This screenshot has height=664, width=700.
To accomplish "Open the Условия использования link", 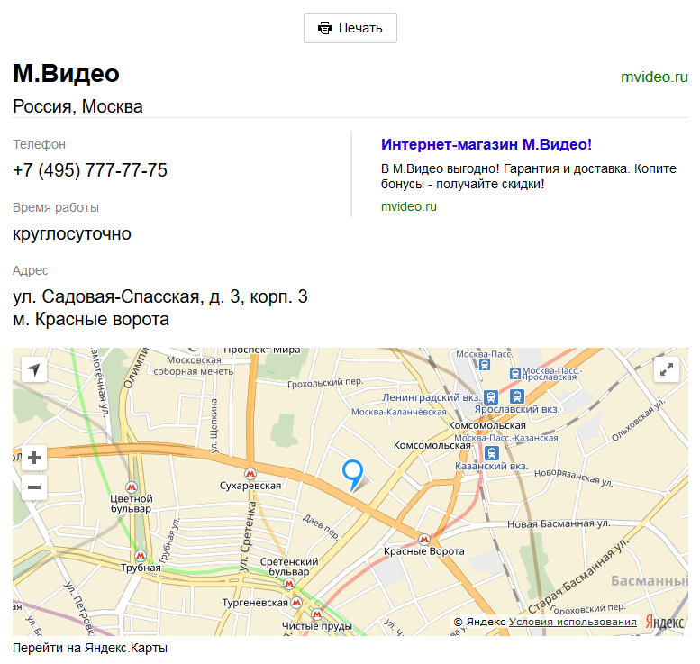I will click(x=572, y=622).
